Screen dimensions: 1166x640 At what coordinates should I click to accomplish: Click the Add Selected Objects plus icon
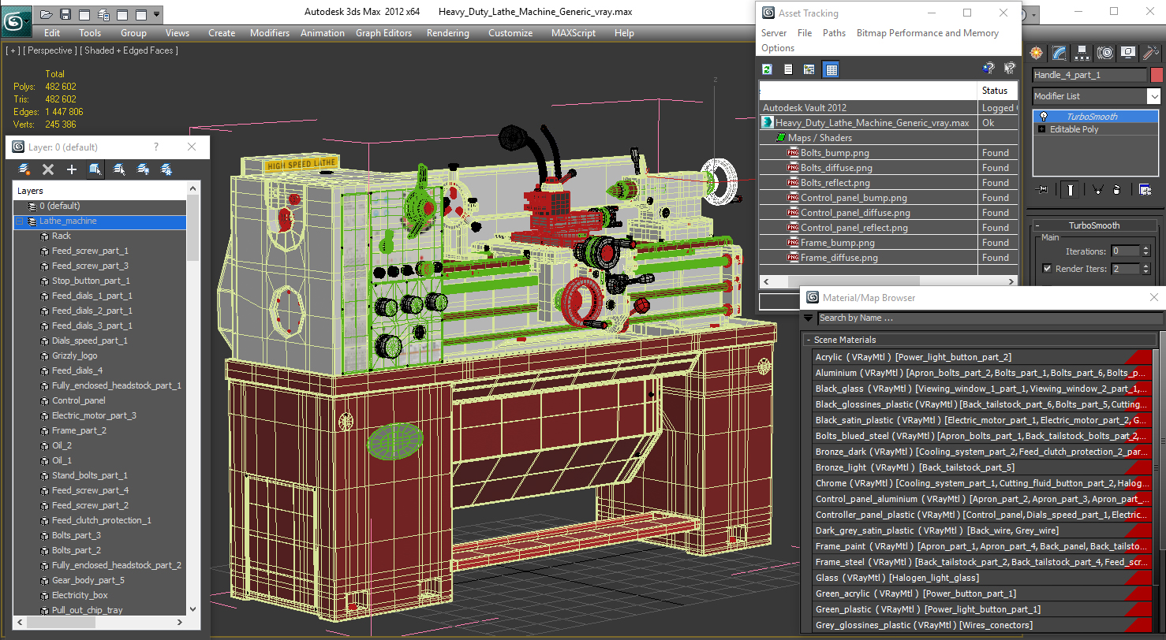71,169
